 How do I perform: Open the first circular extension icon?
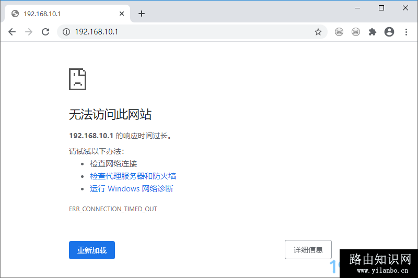339,32
